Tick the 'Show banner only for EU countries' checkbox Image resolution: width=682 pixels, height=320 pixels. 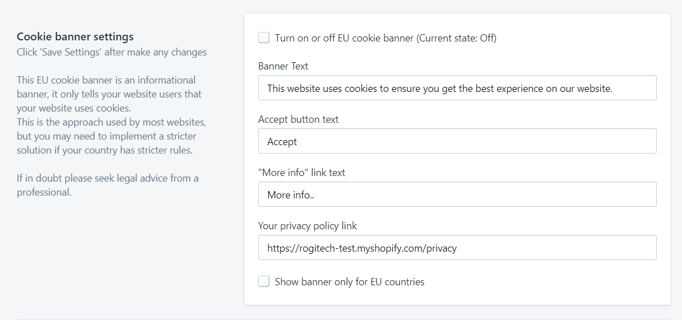264,282
